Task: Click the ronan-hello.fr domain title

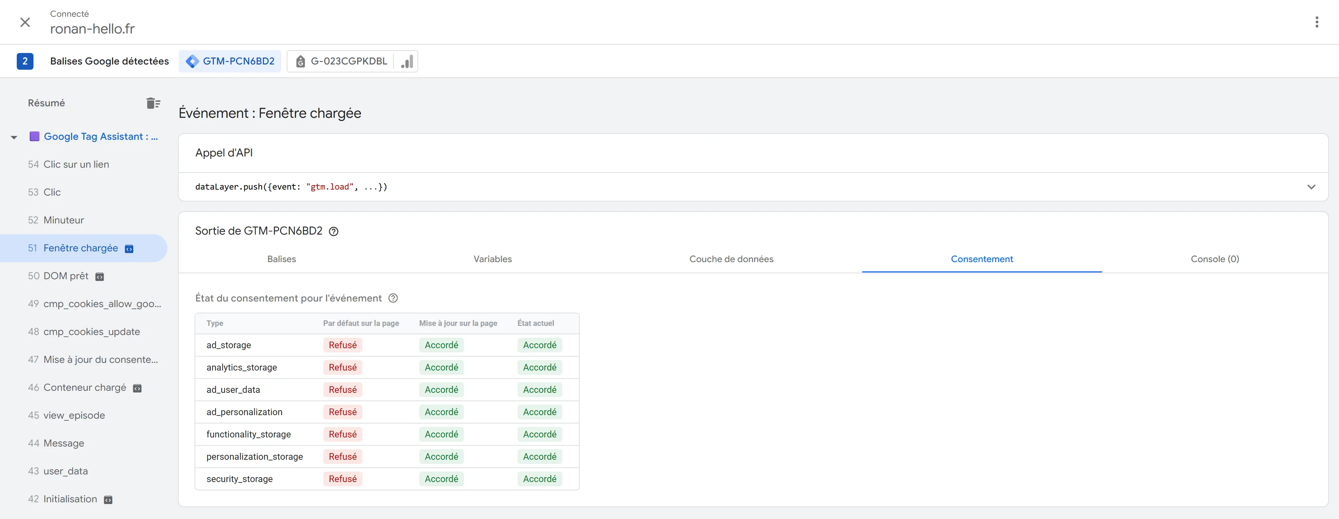Action: [x=92, y=29]
